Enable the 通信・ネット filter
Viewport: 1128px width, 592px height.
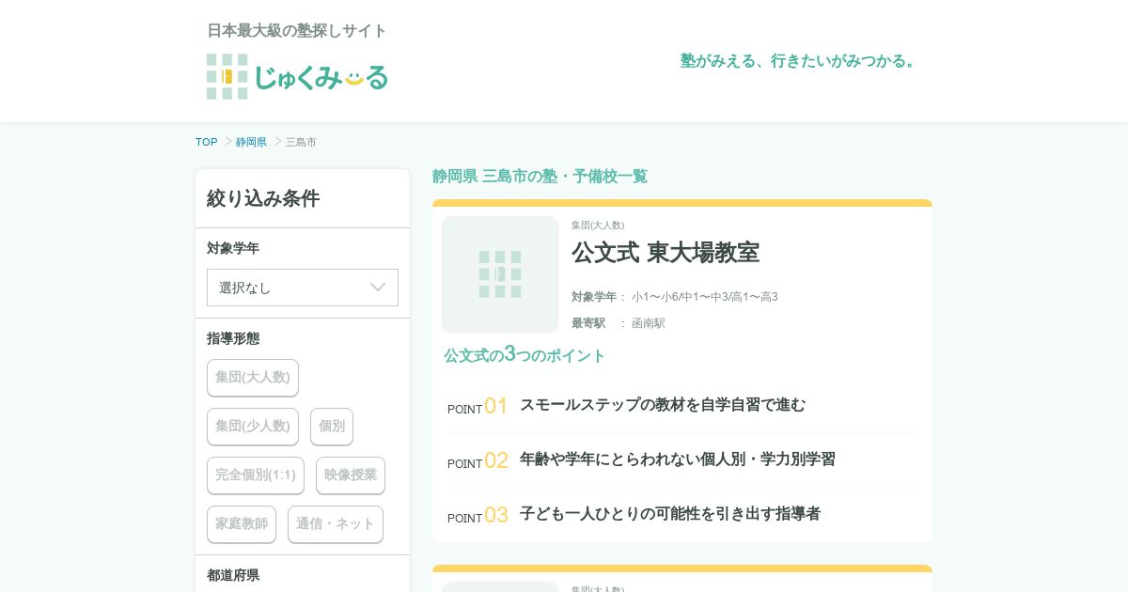(x=336, y=524)
